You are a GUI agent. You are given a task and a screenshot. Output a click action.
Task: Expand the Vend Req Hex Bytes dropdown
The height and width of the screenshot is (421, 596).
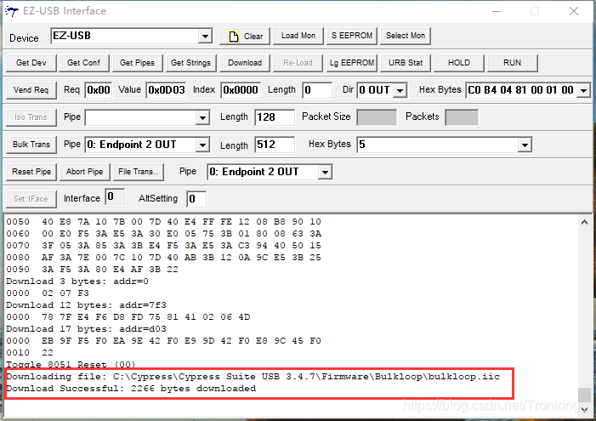(x=583, y=91)
